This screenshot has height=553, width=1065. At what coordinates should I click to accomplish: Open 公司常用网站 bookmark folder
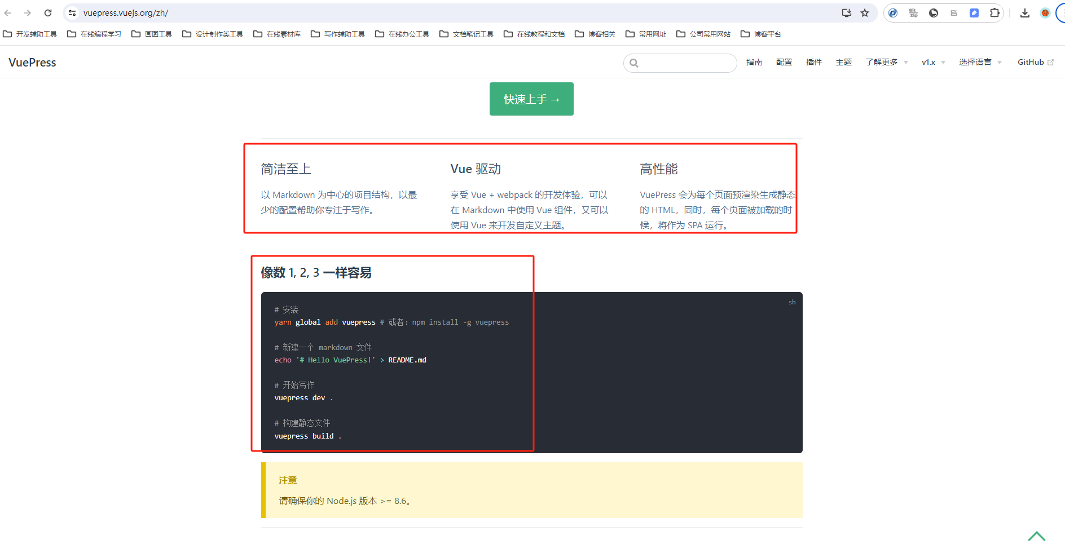click(703, 34)
